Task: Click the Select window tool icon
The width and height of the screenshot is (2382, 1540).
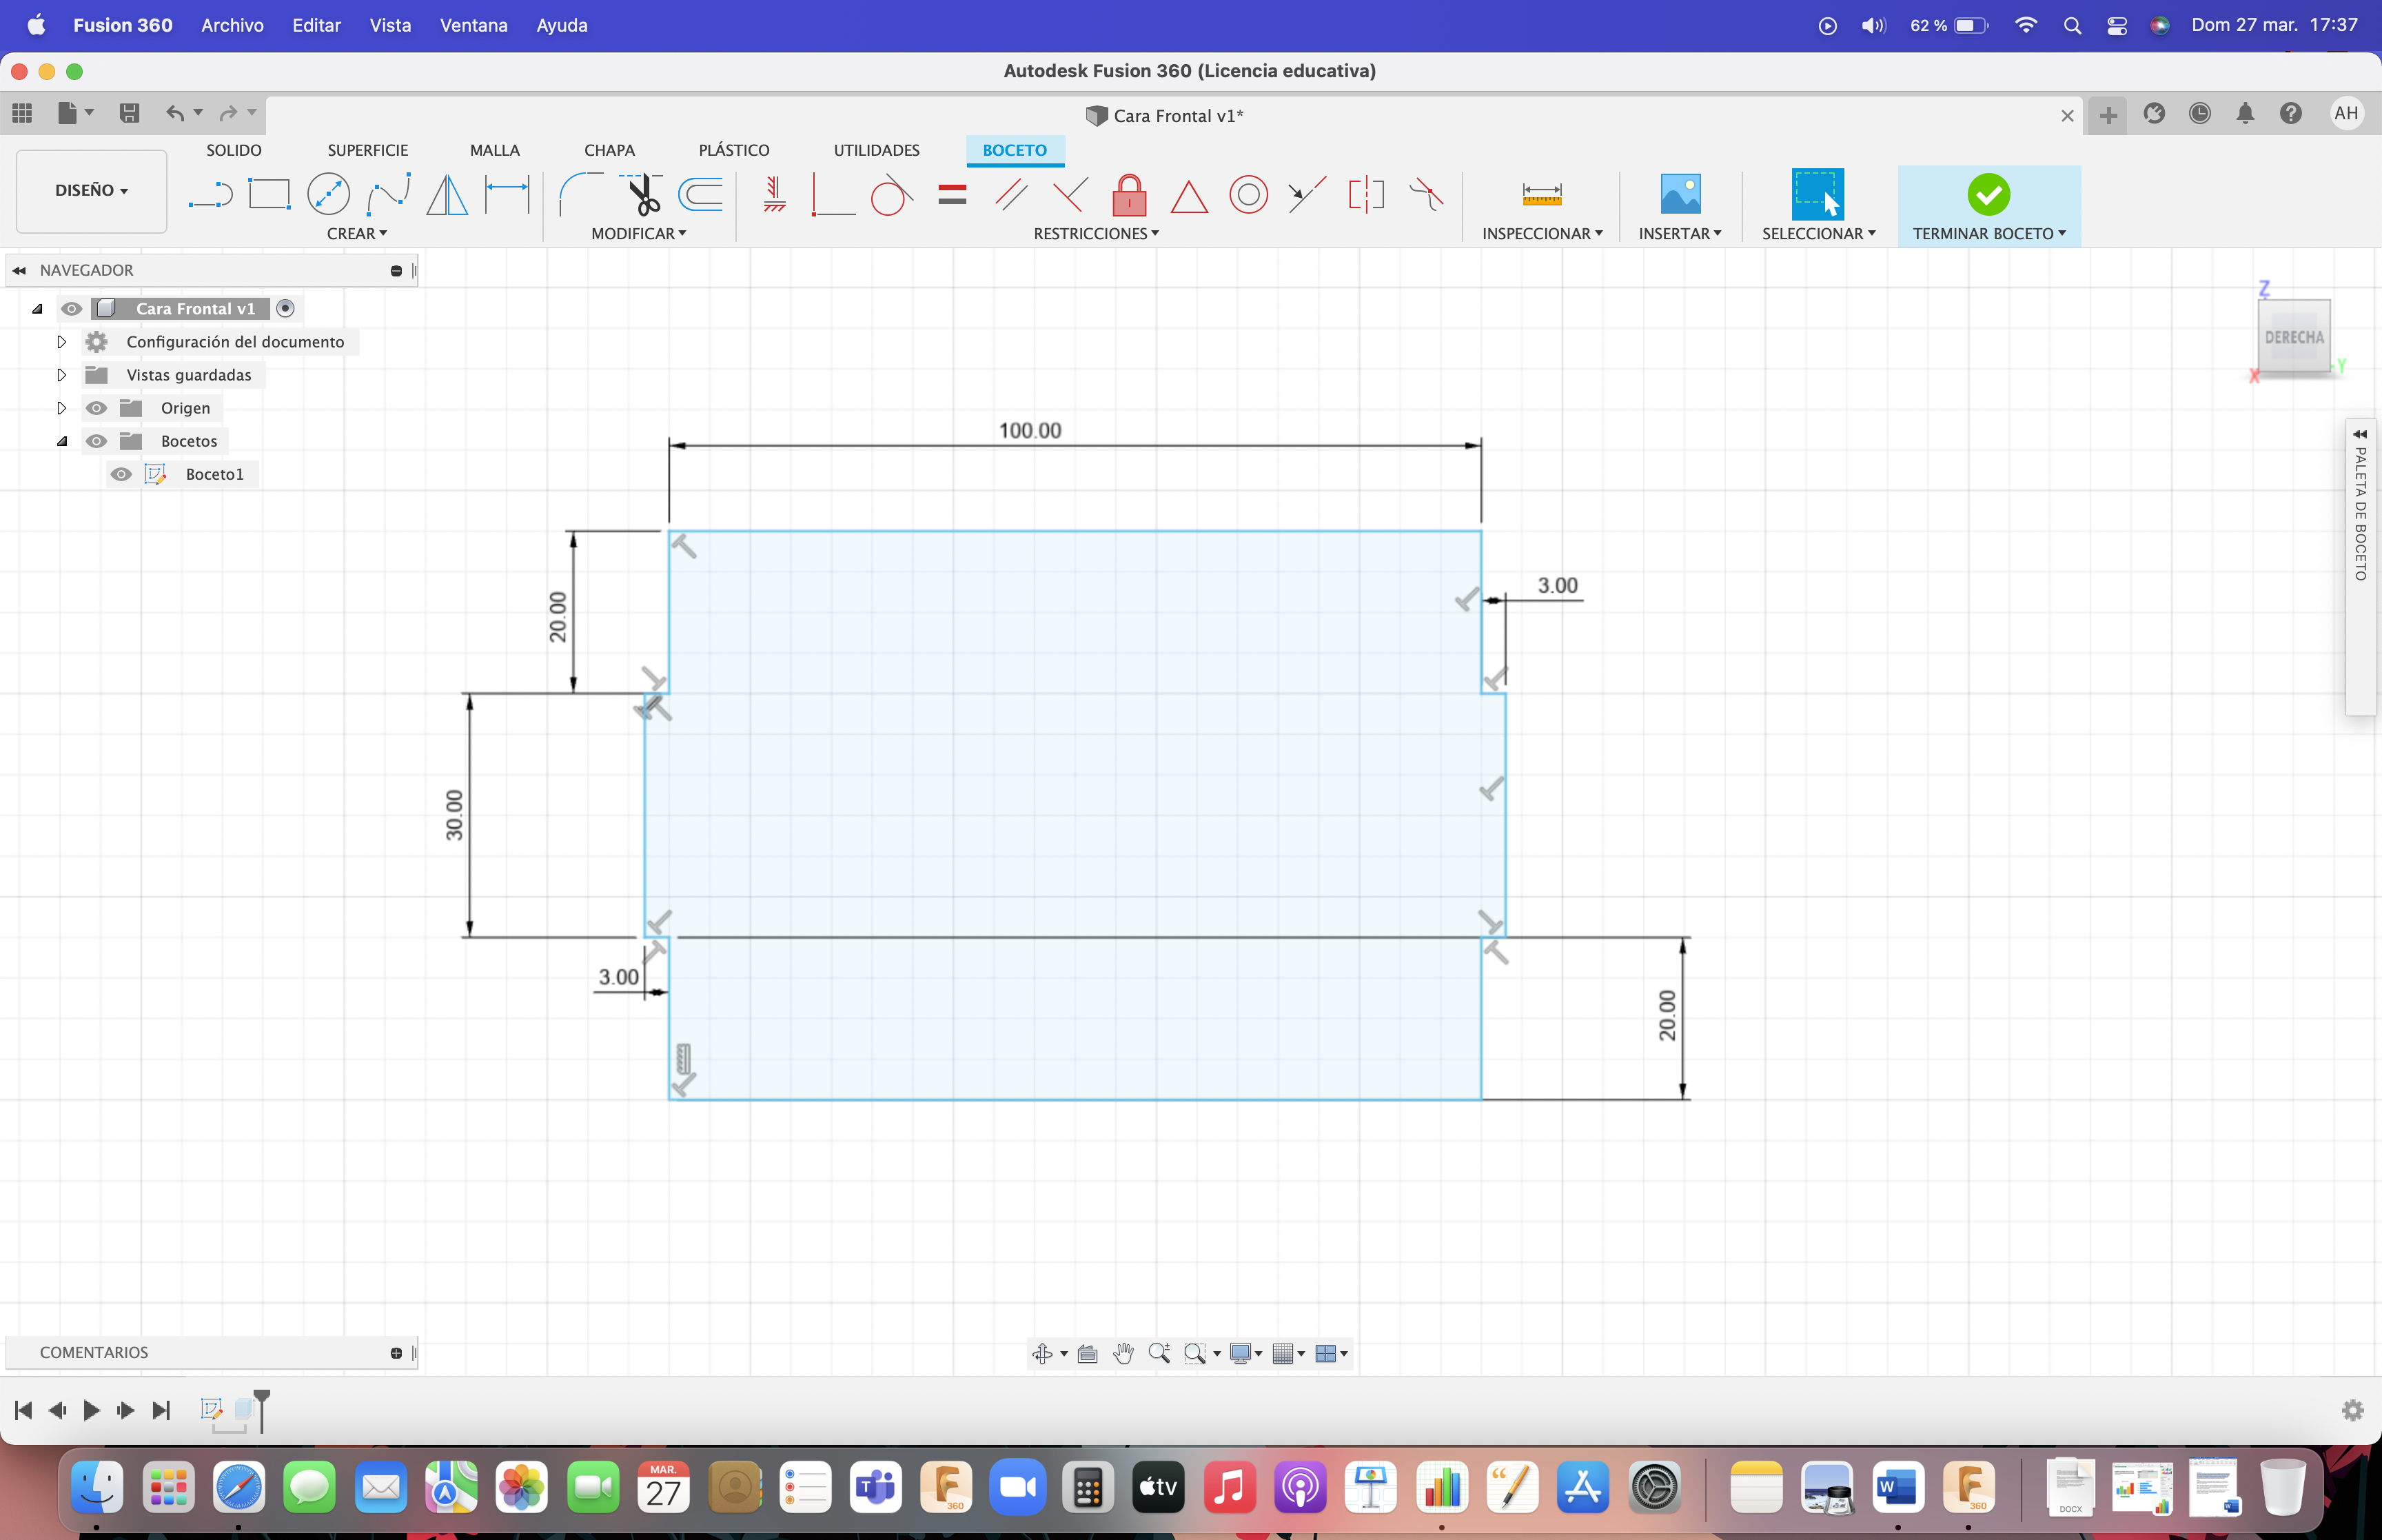Action: pyautogui.click(x=1818, y=194)
